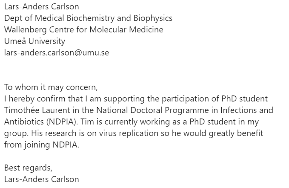Click Wallenberg Centre for Molecular Medicine text

pos(84,29)
